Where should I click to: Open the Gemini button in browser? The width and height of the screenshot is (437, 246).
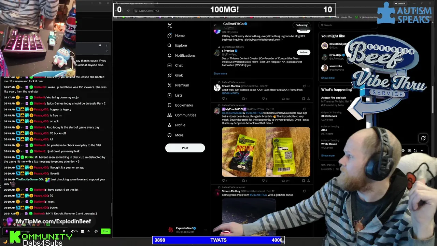click(x=399, y=3)
